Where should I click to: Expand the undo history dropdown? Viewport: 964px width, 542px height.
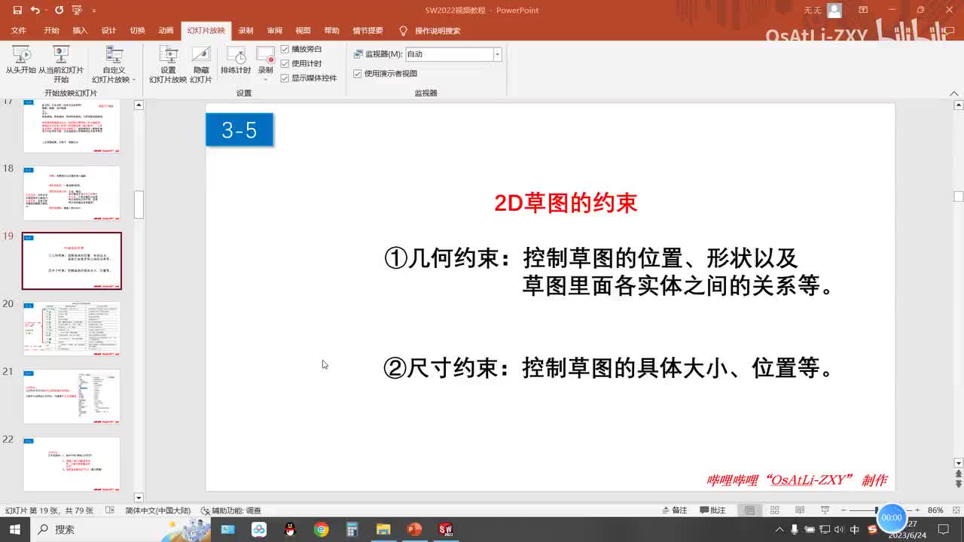[x=46, y=11]
